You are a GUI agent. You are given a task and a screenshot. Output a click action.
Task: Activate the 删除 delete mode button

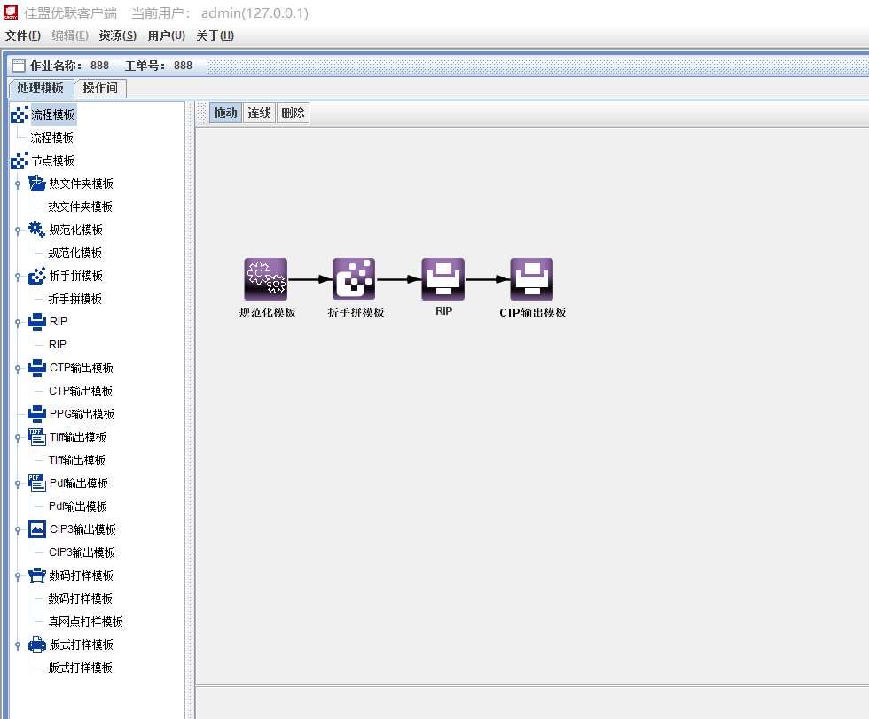(293, 113)
